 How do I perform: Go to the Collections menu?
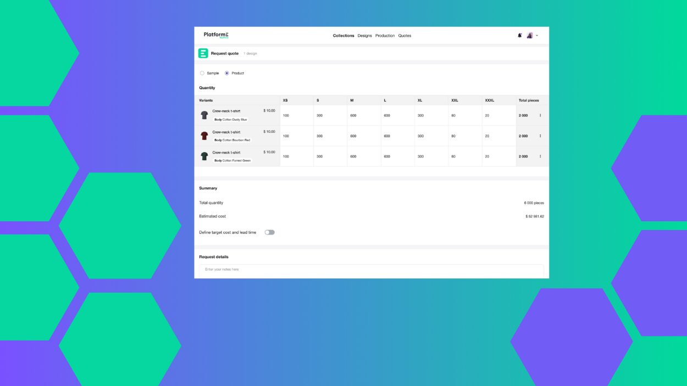(x=343, y=36)
